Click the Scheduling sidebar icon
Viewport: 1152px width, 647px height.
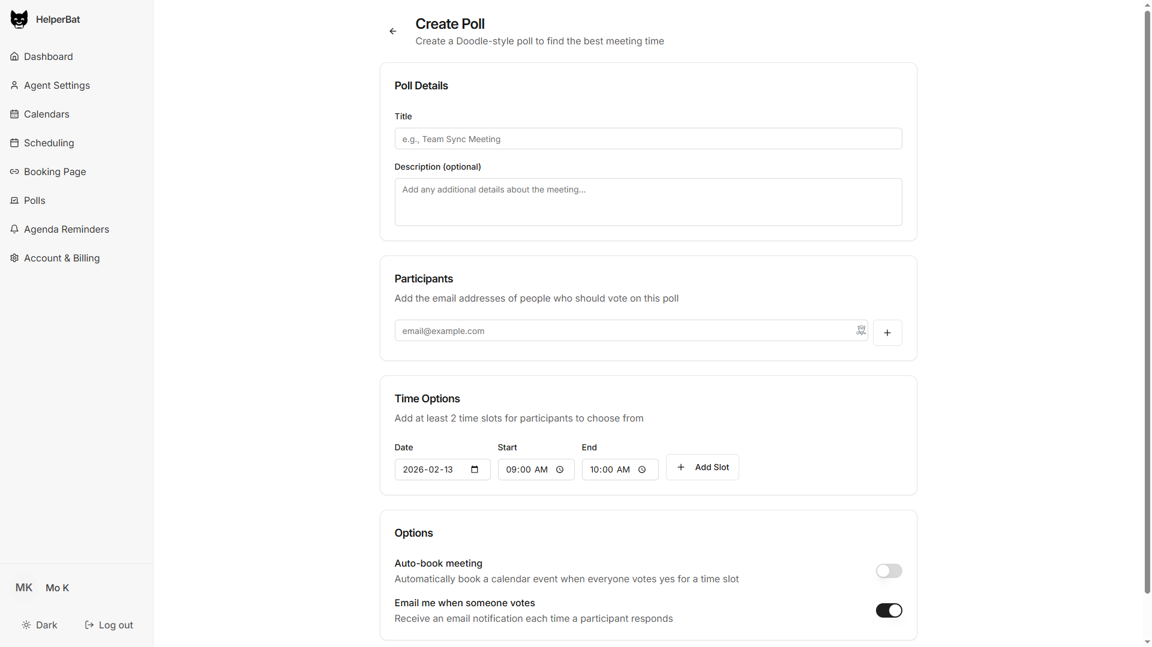pos(14,143)
